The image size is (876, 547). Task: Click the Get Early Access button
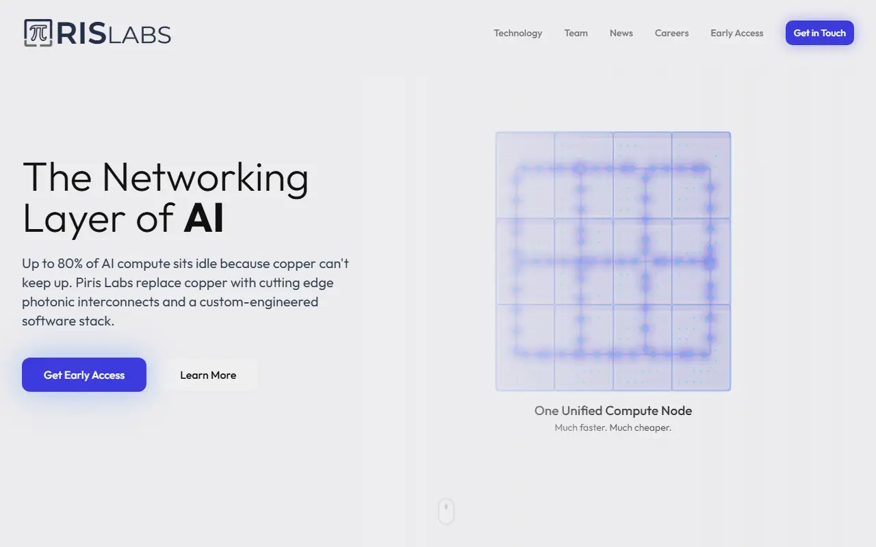[x=84, y=375]
